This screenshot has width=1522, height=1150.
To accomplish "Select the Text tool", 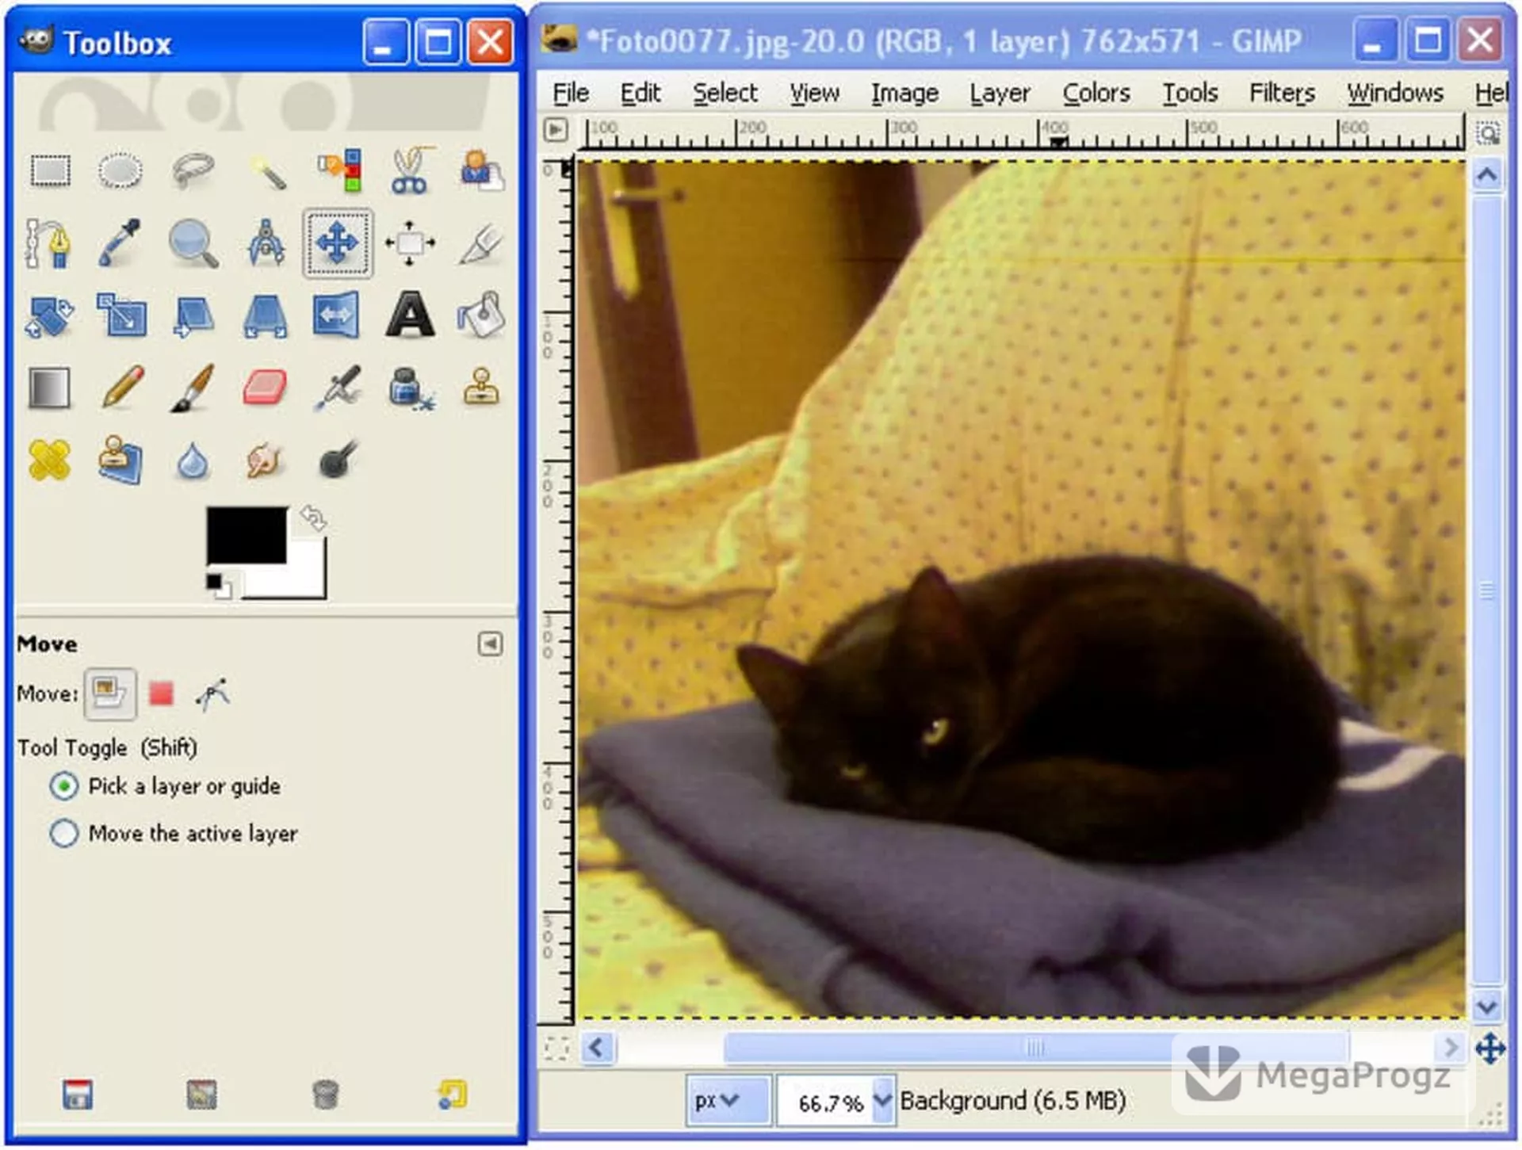I will [x=410, y=315].
